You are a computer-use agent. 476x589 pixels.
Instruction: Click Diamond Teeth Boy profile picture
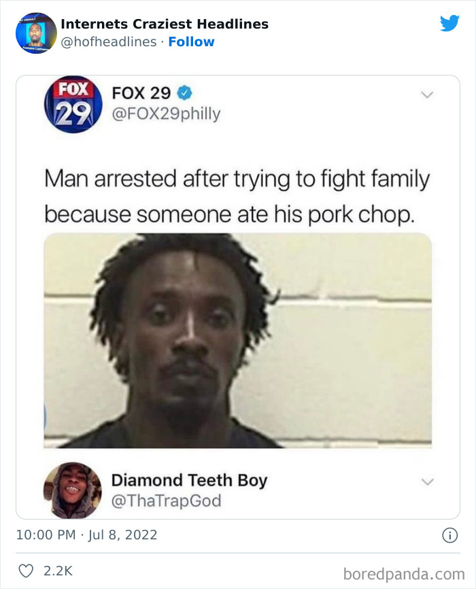[x=73, y=490]
